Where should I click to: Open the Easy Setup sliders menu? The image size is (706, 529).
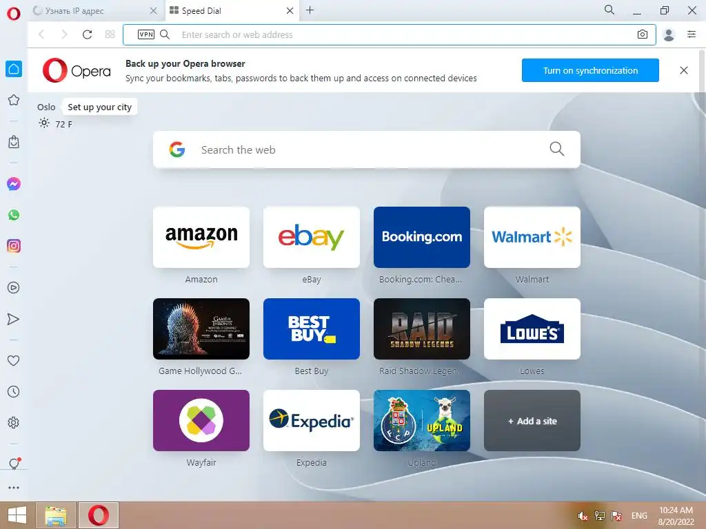(x=692, y=34)
